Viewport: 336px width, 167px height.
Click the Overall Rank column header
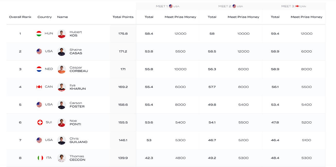20,17
